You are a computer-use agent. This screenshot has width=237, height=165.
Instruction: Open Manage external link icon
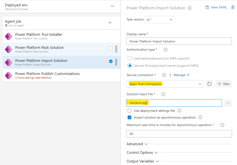click(x=188, y=75)
